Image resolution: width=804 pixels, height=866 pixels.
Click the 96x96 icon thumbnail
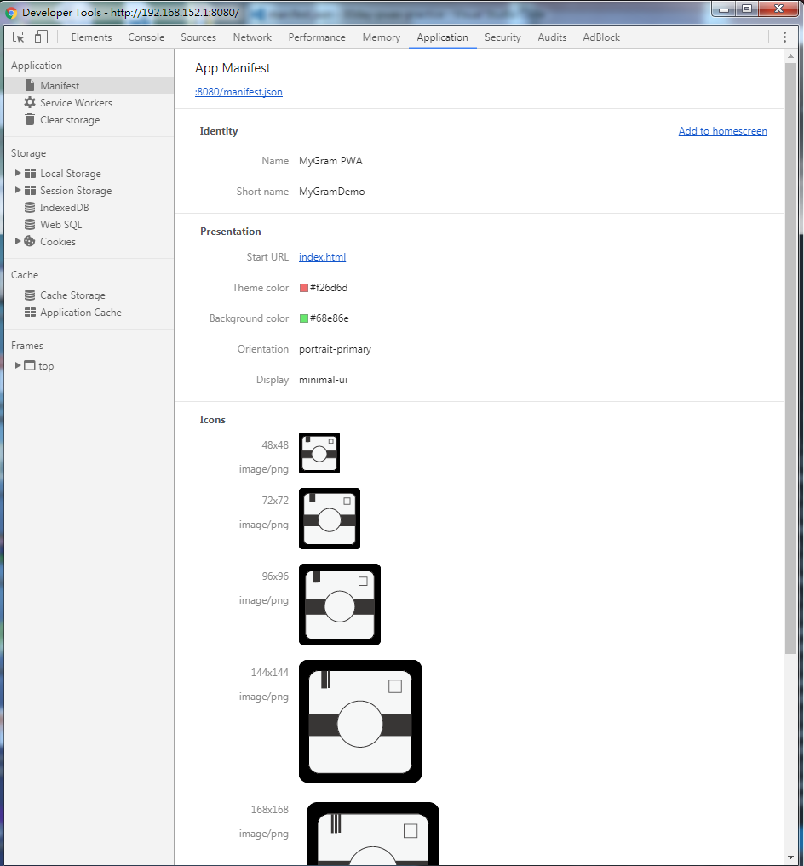coord(340,605)
